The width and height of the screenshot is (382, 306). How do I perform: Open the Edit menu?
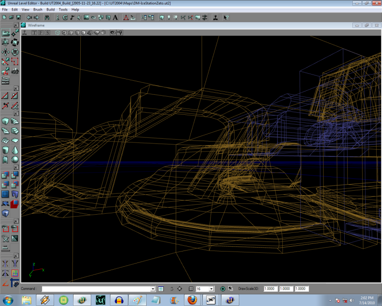pyautogui.click(x=15, y=10)
